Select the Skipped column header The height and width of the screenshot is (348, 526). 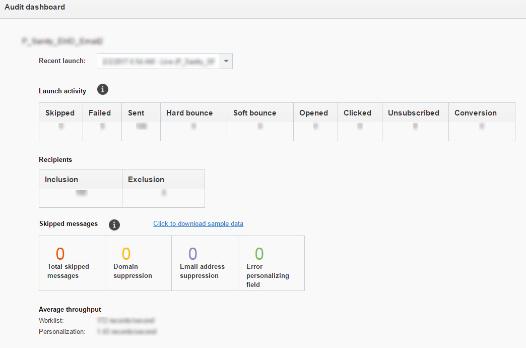(60, 113)
